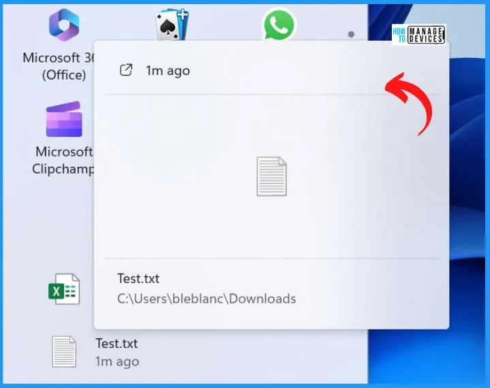Click the Test.txt document icon in recommended list
Viewport: 490px width, 388px height.
pyautogui.click(x=64, y=351)
